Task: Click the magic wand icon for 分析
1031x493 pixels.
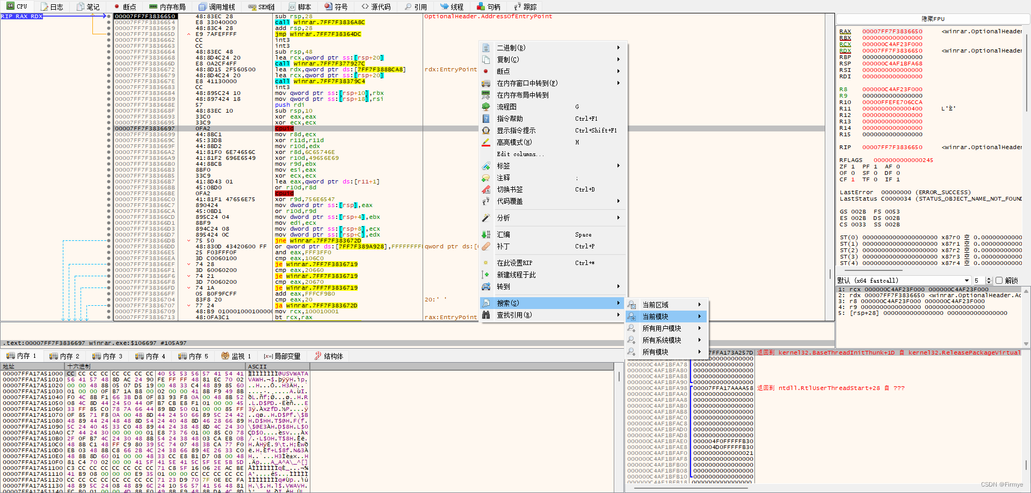Action: tap(486, 218)
